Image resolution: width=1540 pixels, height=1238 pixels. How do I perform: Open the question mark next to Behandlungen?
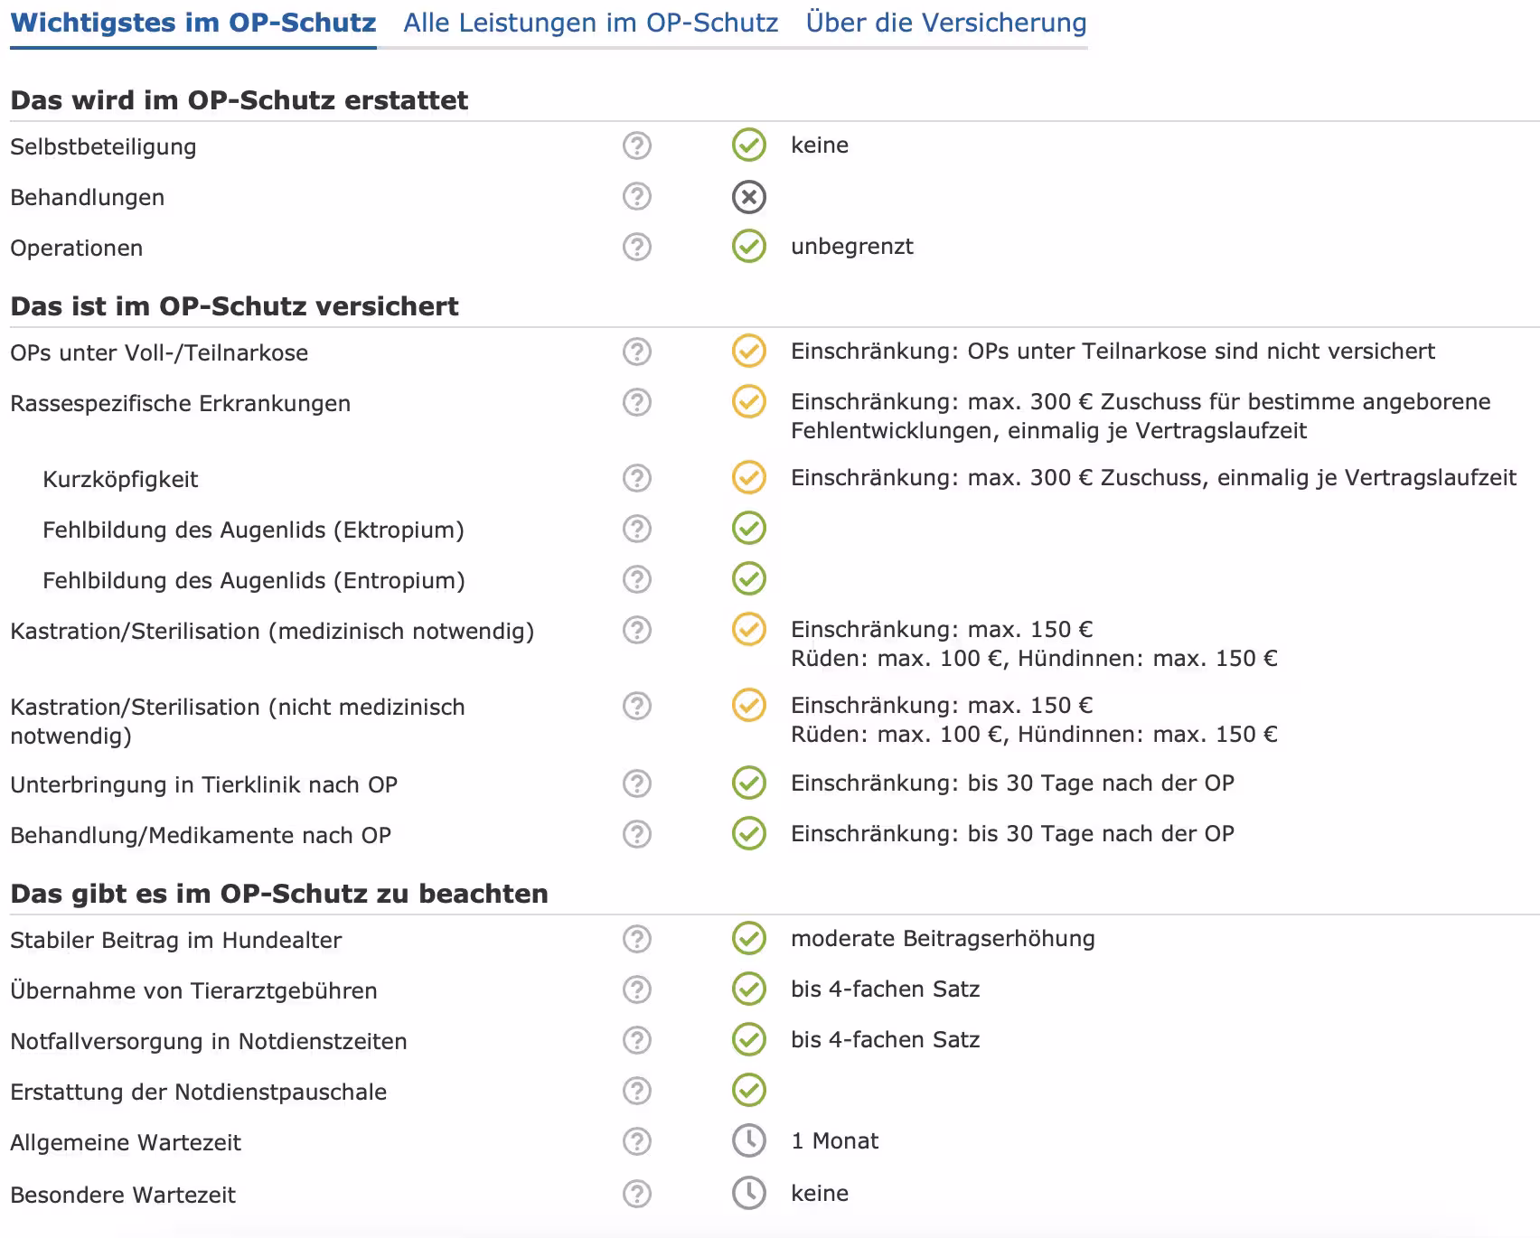pos(637,196)
